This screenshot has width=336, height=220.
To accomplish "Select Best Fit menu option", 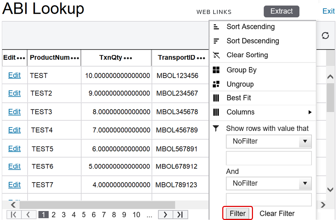I will point(238,98).
